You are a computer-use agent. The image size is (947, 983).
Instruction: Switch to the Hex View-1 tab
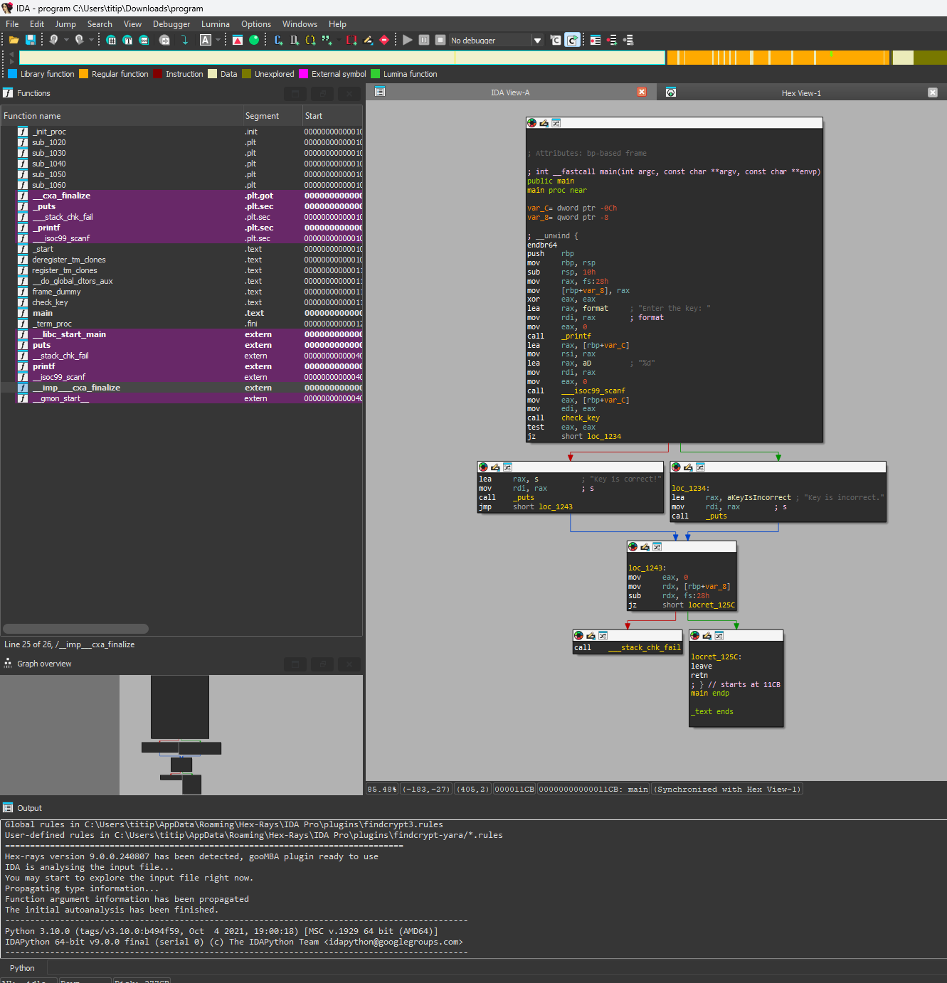[x=801, y=93]
